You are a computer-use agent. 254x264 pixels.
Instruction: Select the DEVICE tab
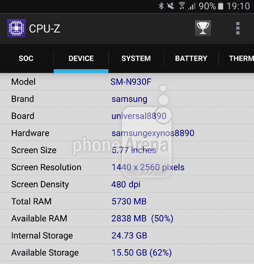coord(81,59)
